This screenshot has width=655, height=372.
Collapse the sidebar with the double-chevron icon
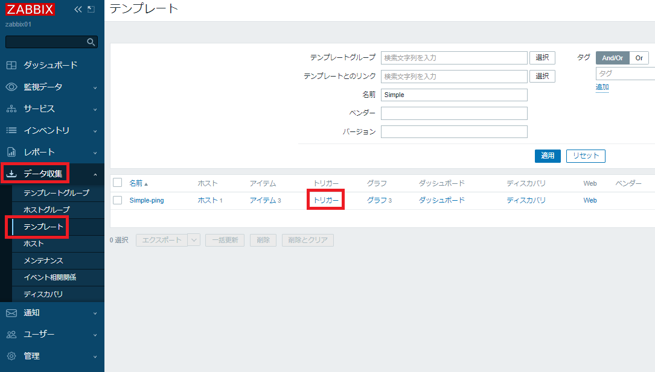pos(77,9)
